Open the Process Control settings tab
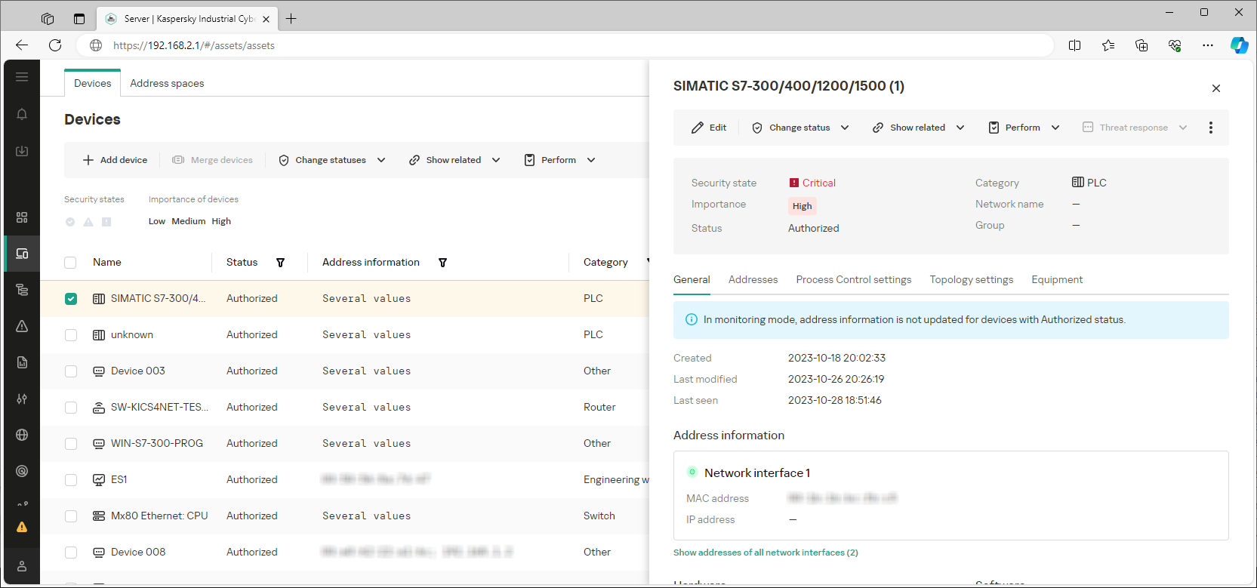This screenshot has height=588, width=1257. pyautogui.click(x=853, y=279)
